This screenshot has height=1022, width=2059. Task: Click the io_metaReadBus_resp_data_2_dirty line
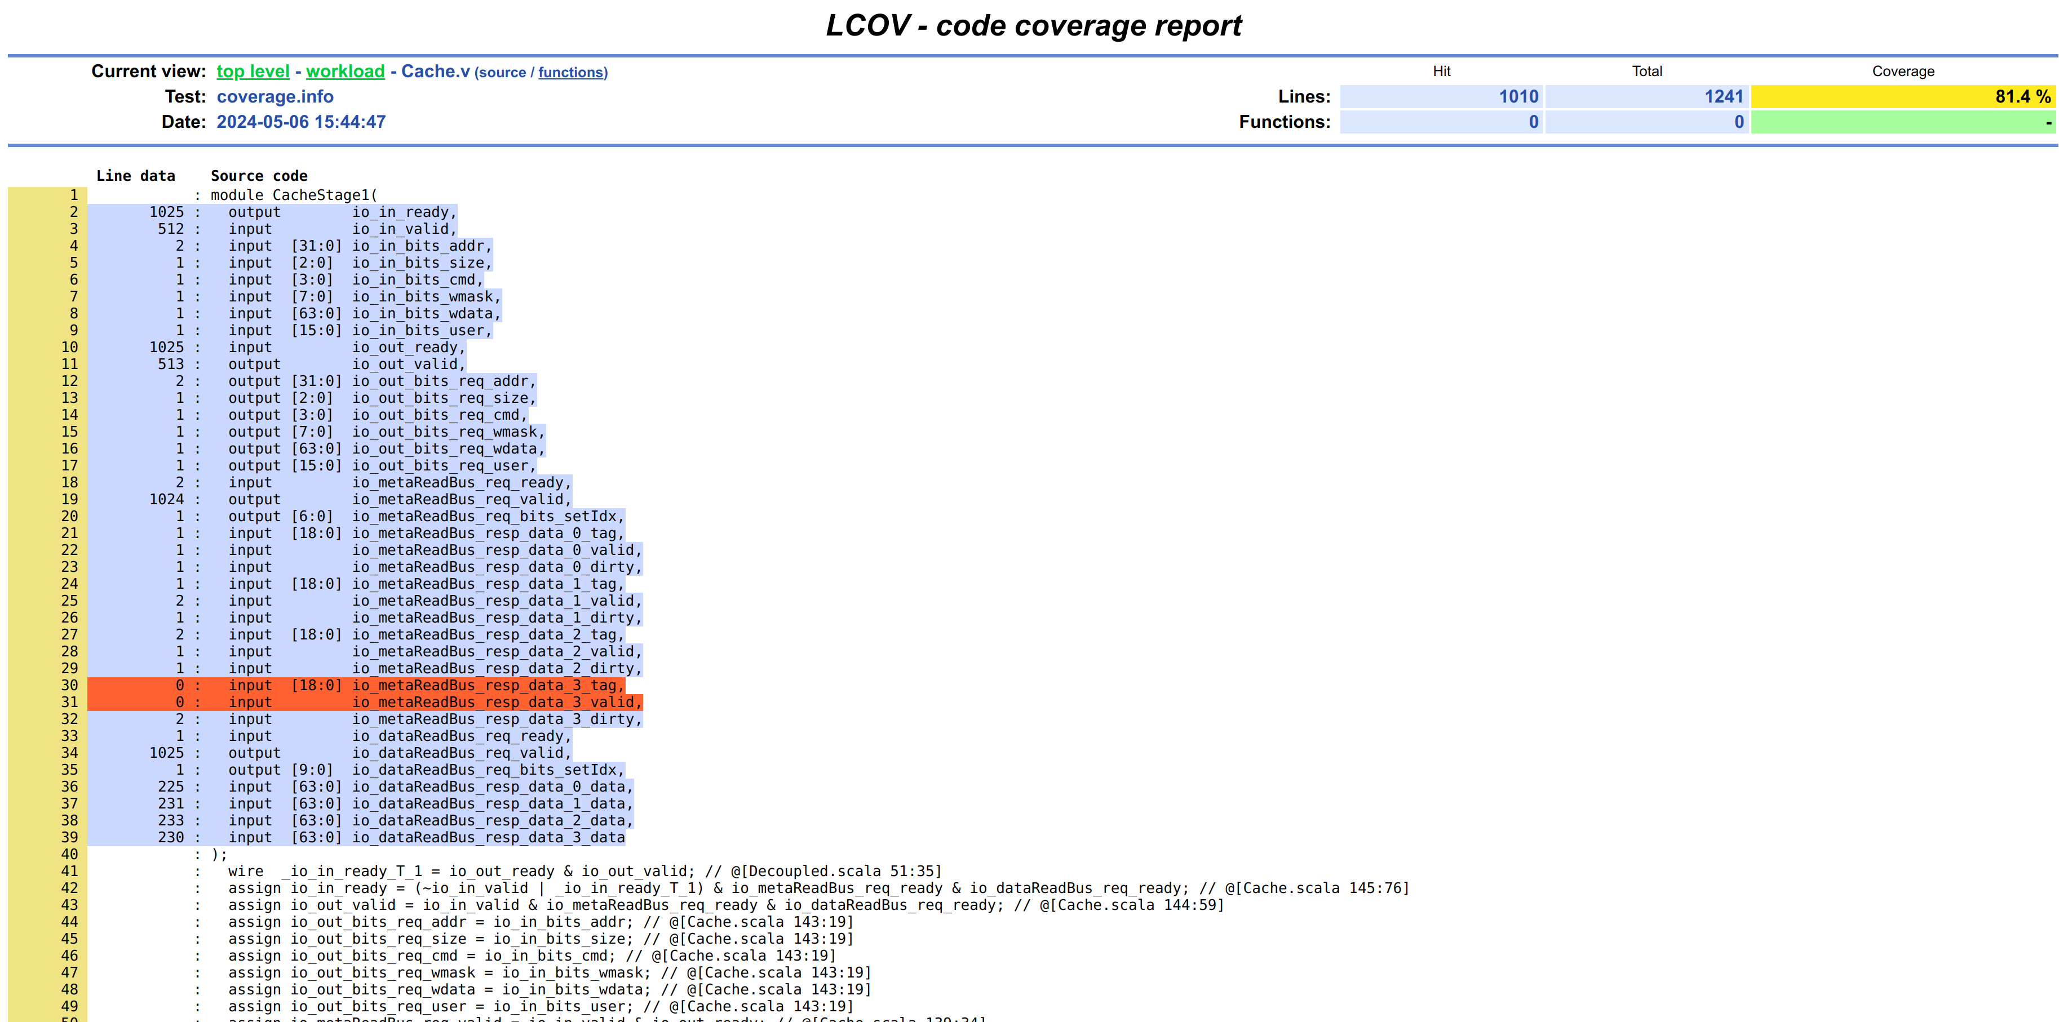tap(435, 668)
